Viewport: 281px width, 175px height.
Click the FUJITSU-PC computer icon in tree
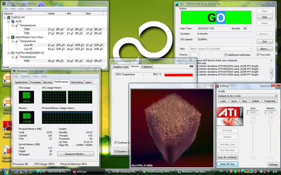point(9,18)
